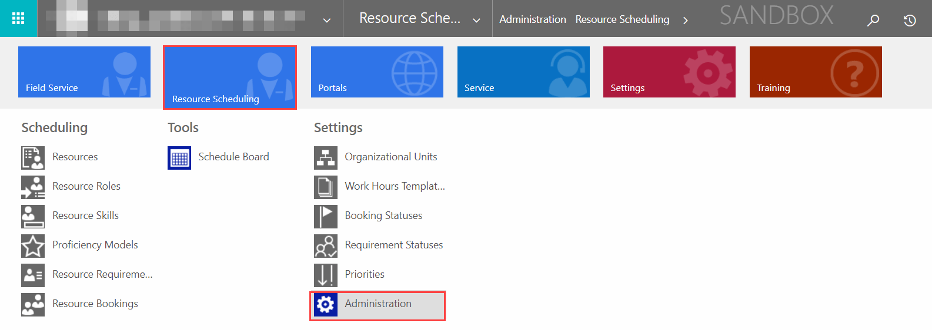Open Work Hours Templates link
932x330 pixels.
(x=395, y=186)
